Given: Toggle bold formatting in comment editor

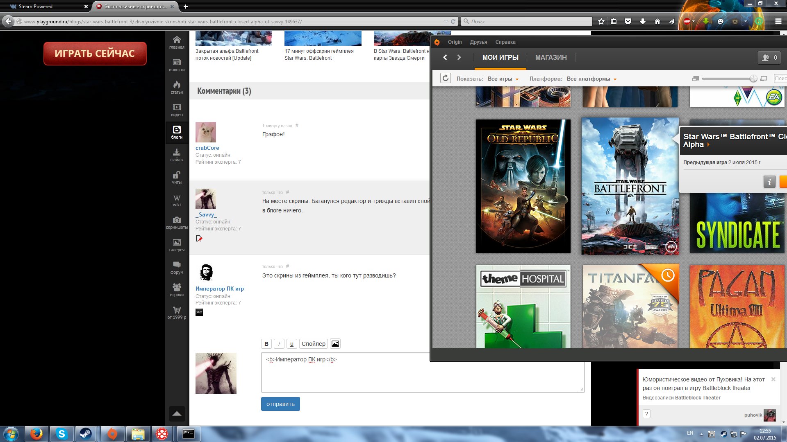Looking at the screenshot, I should click(266, 344).
